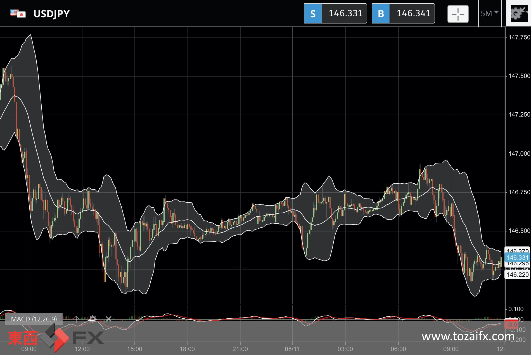Open MACD indicator settings gear
This screenshot has width=531, height=355.
[x=93, y=319]
